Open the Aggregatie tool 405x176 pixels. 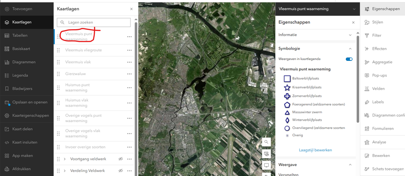pos(383,62)
